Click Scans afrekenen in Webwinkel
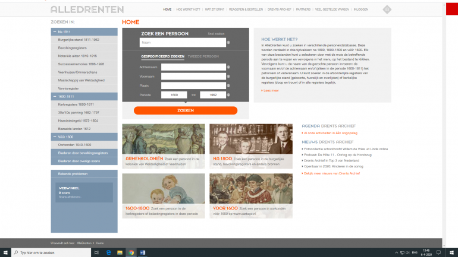 tap(70, 197)
